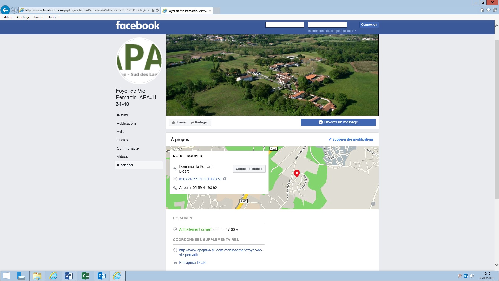Screen dimensions: 499x281
Task: Click the Partager share button
Action: [x=199, y=122]
